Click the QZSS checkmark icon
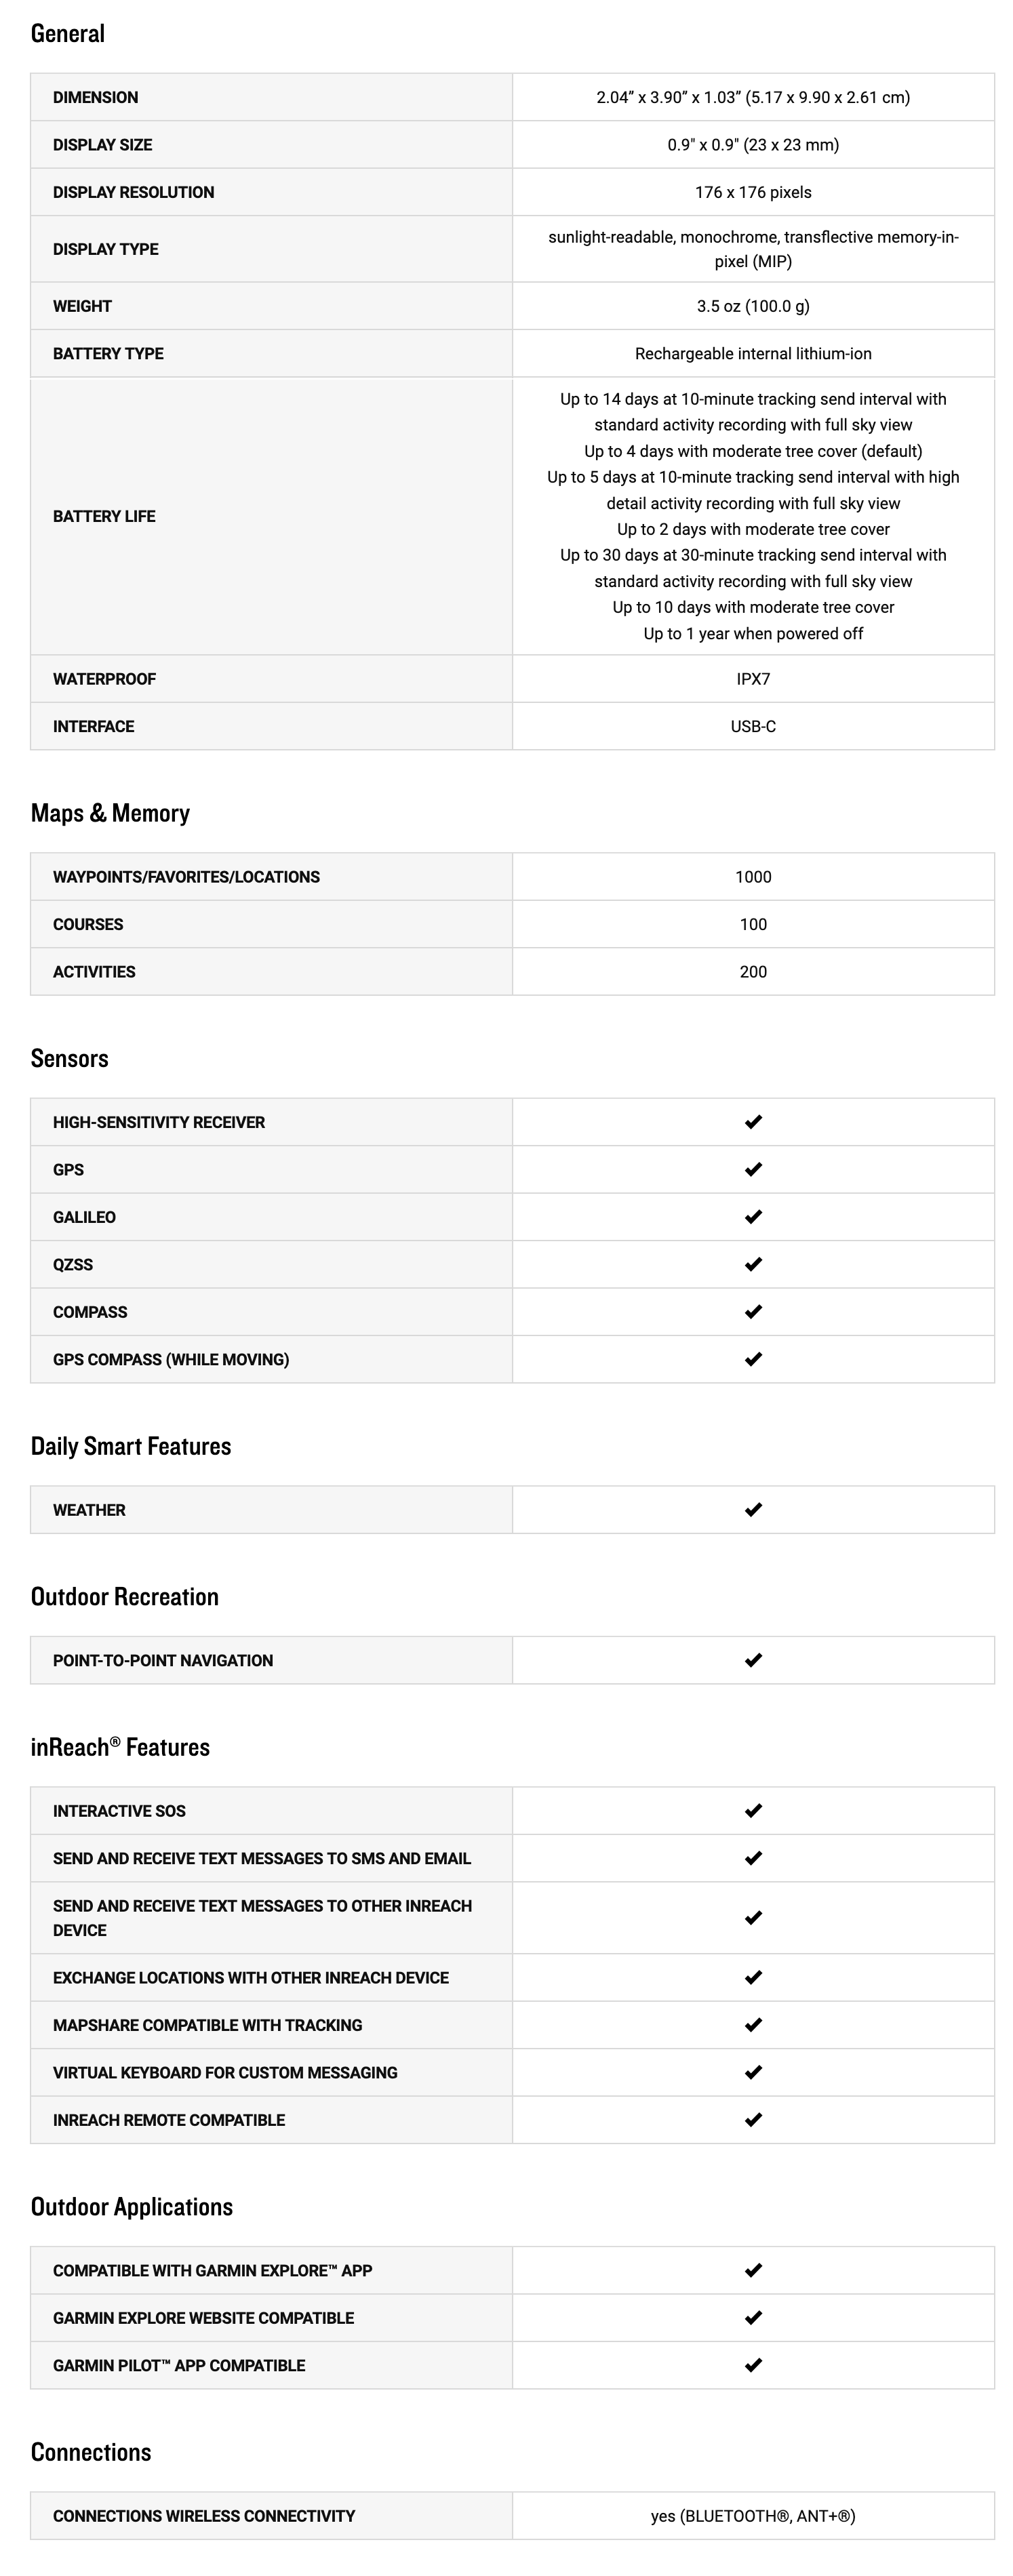The width and height of the screenshot is (1013, 2576). 753,1264
